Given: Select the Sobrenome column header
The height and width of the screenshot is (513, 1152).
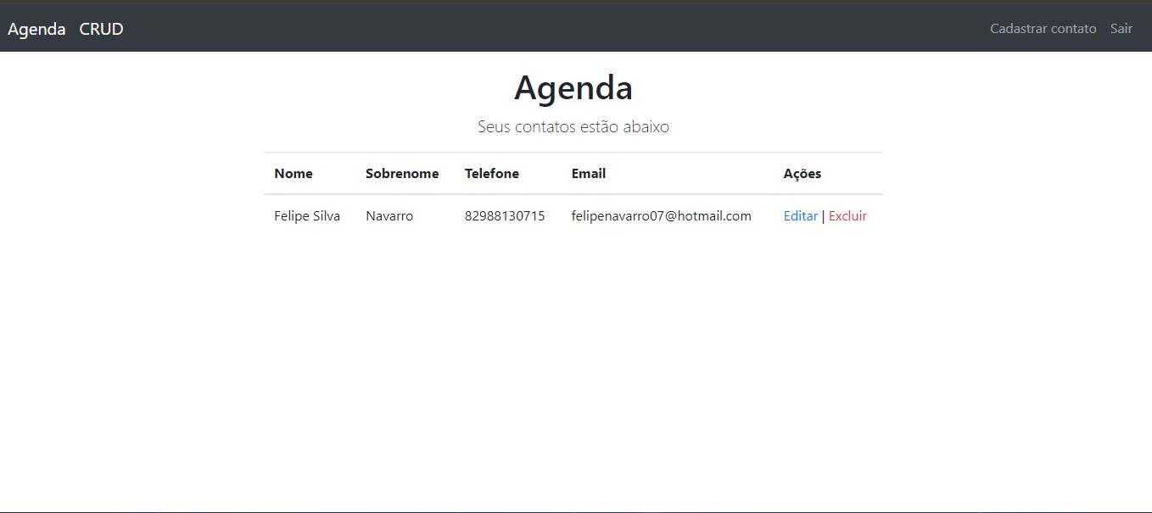Looking at the screenshot, I should tap(402, 173).
